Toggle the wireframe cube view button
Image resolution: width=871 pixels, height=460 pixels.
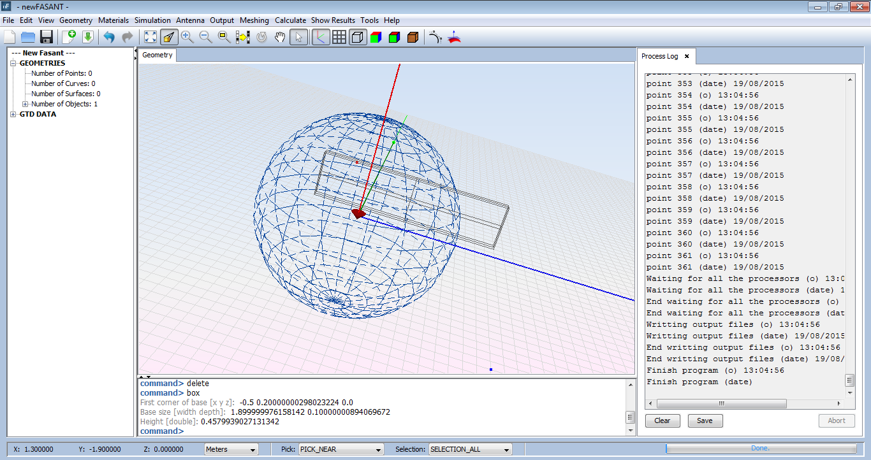pos(358,37)
